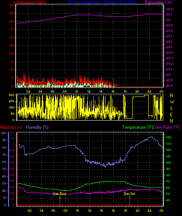Select the Sun Rise dotted time marker line

pos(60,201)
